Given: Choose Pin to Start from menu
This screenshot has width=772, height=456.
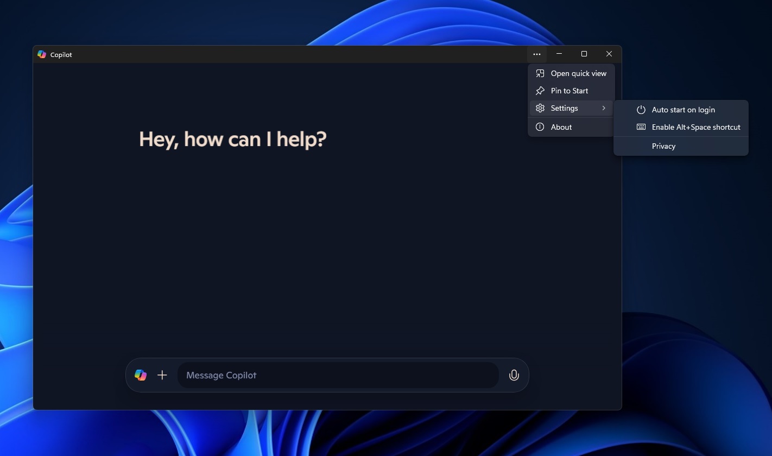Looking at the screenshot, I should tap(571, 91).
